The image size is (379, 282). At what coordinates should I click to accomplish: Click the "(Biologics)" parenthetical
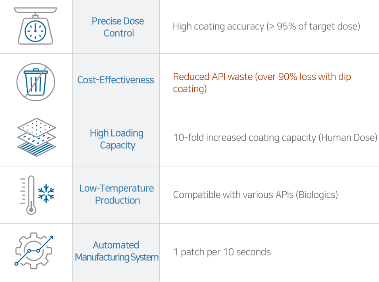point(317,195)
